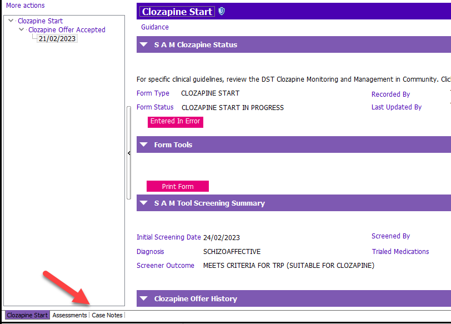Switch to the Assessments tab
Image resolution: width=451 pixels, height=324 pixels.
69,315
